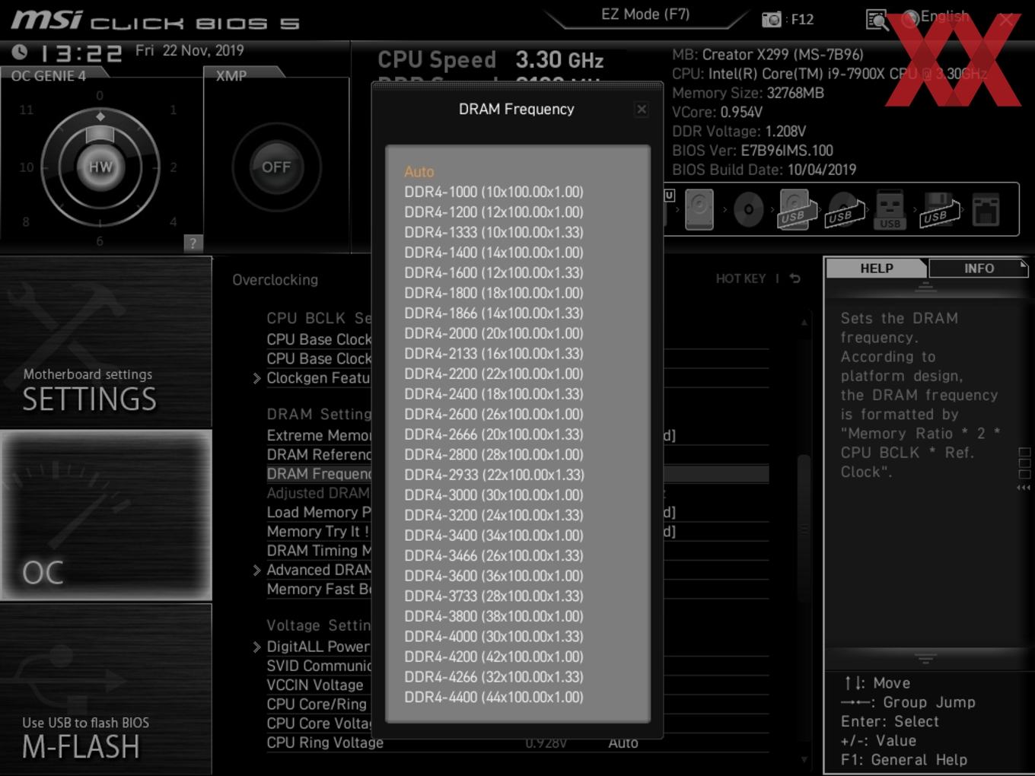Pick DDR4-1800 frequency entry
1035x776 pixels.
coord(494,293)
